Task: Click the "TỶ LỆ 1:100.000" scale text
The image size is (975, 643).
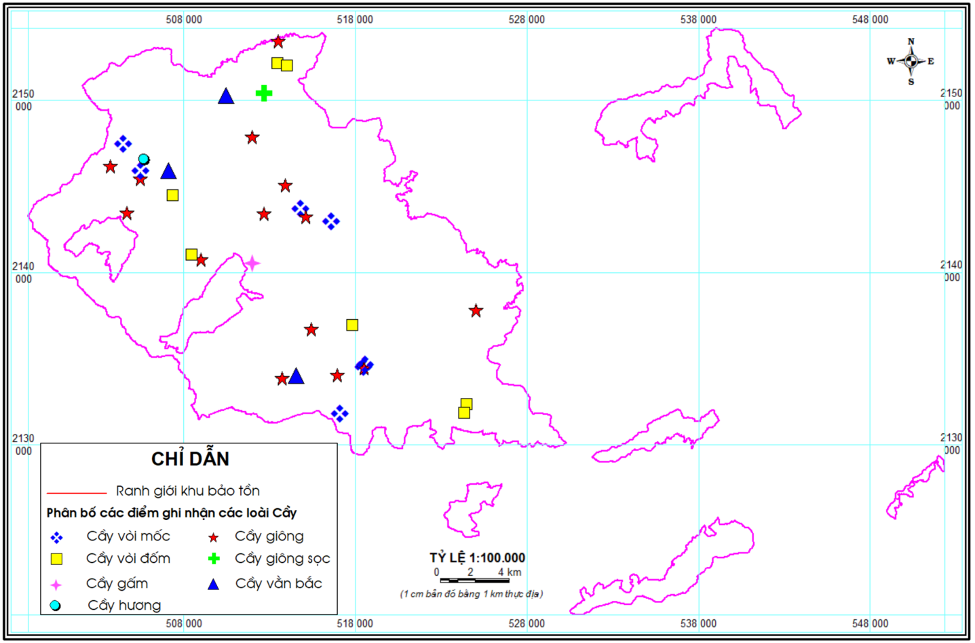Action: pos(477,557)
